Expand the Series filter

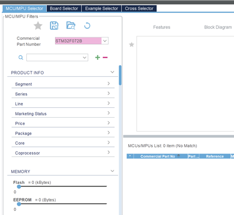coord(63,94)
